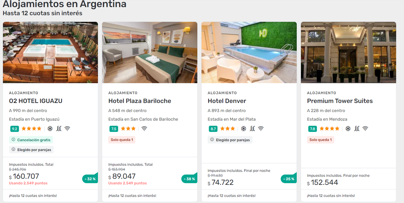Click the WiFi icon on Hotel Denver
404x203 pixels.
261,129
